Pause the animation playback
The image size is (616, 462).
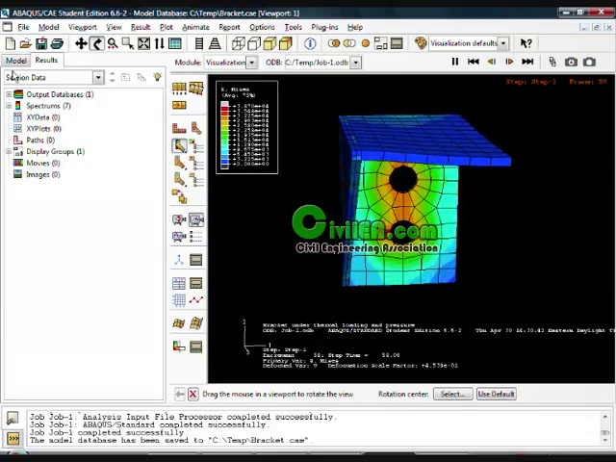455,62
